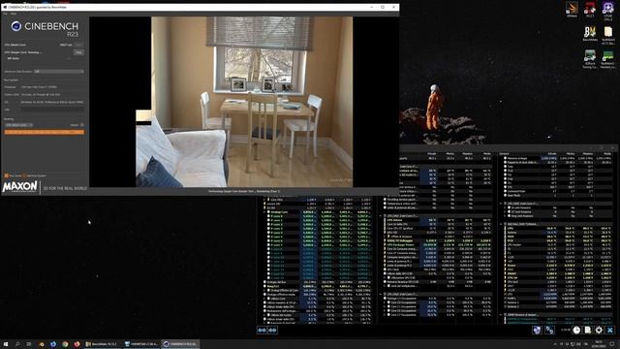The width and height of the screenshot is (620, 349).
Task: Click the blue X close icon in HWiNFO toolbar
Action: tap(610, 330)
